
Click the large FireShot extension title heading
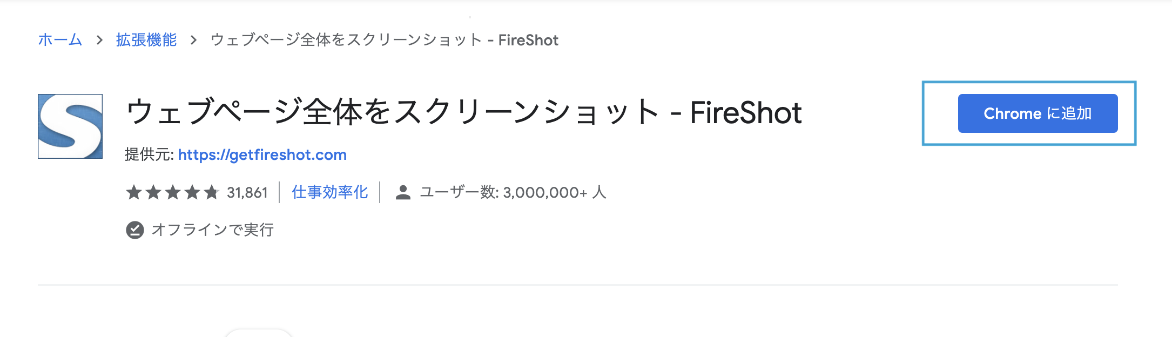463,112
